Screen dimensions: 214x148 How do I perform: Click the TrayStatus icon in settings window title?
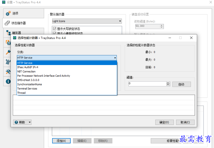tap(4, 2)
